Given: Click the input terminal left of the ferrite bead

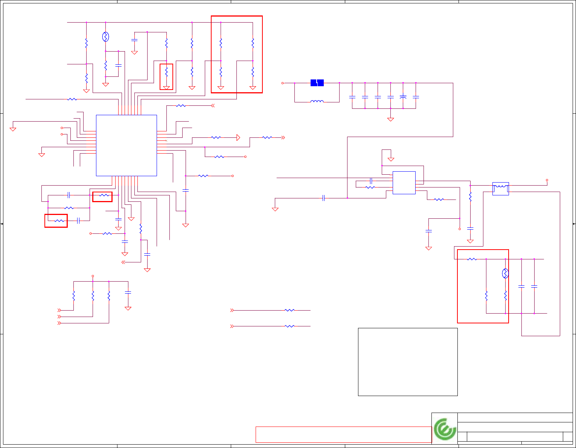Looking at the screenshot, I should click(282, 83).
